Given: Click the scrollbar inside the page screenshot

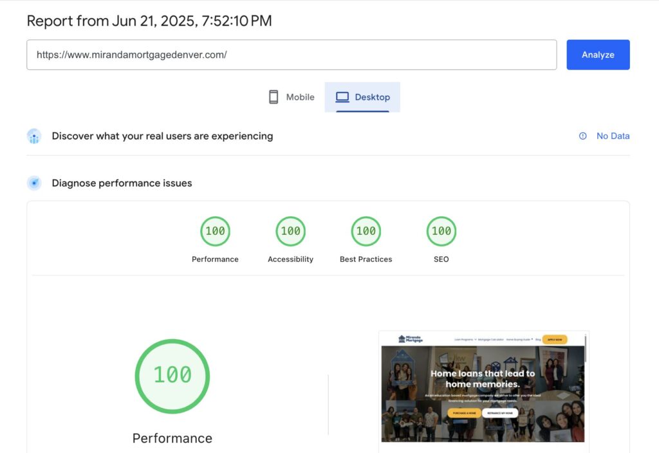Looking at the screenshot, I should [585, 349].
